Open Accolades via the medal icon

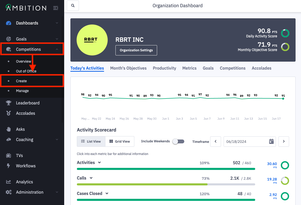pyautogui.click(x=9, y=113)
